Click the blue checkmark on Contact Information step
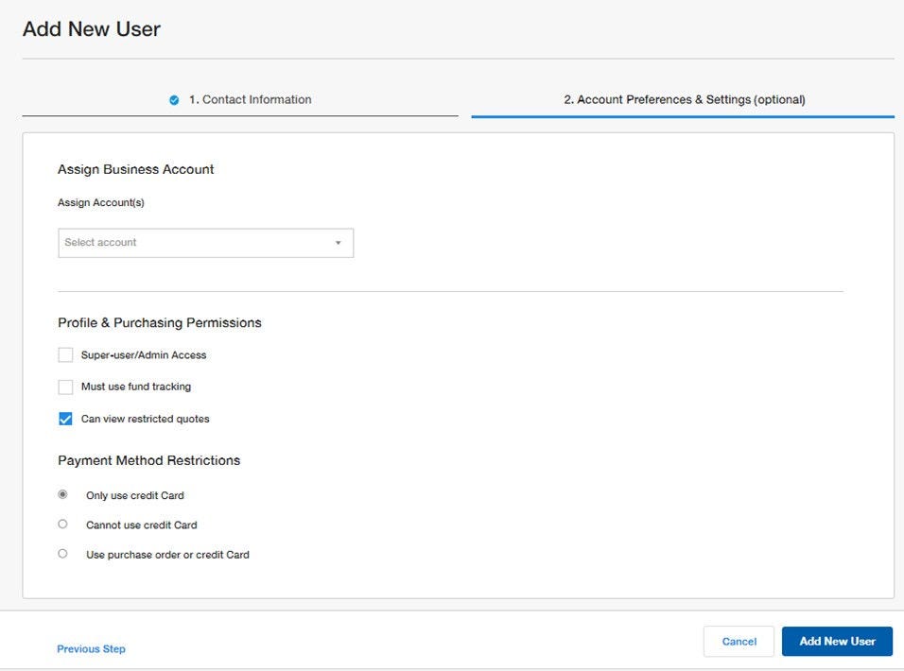This screenshot has width=904, height=671. point(174,98)
